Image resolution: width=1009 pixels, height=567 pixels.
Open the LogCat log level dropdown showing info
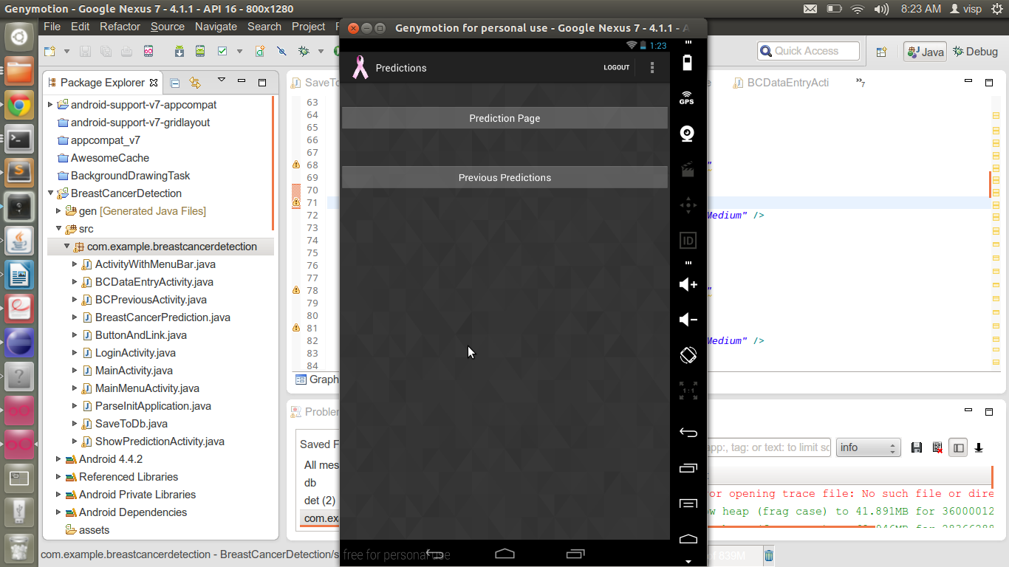pyautogui.click(x=869, y=447)
